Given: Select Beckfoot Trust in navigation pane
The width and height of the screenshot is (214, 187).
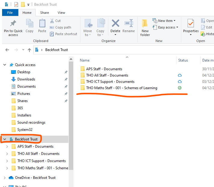Looking at the screenshot, I should point(26,139).
